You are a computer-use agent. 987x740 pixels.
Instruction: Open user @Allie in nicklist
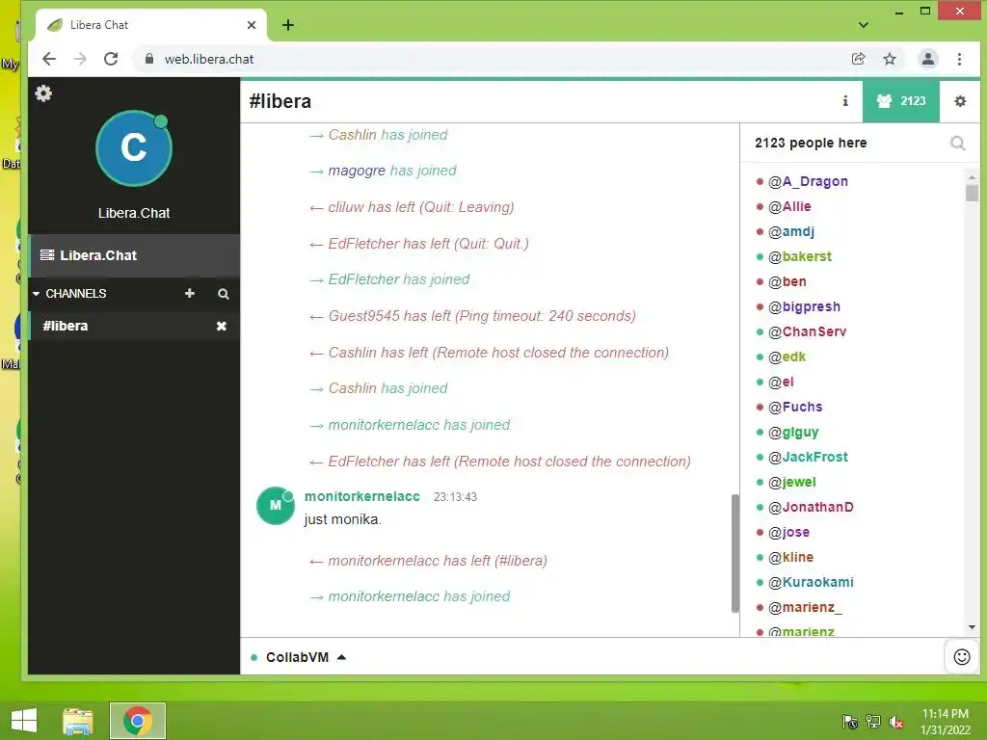(789, 206)
